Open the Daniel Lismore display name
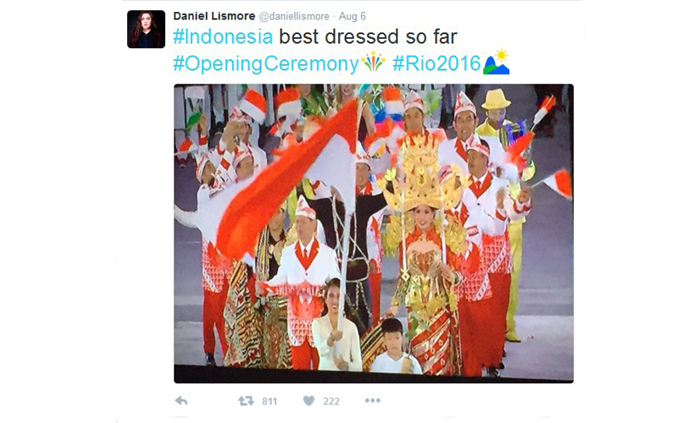Viewport: 678px width, 423px height. click(x=214, y=16)
